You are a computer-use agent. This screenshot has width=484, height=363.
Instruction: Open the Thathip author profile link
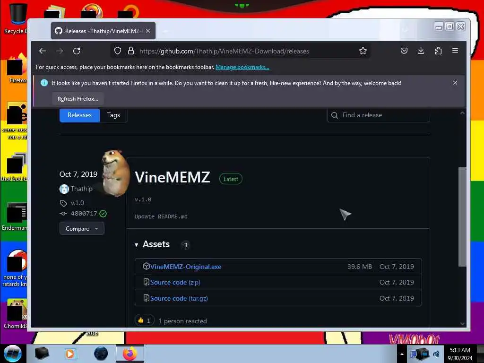point(81,189)
